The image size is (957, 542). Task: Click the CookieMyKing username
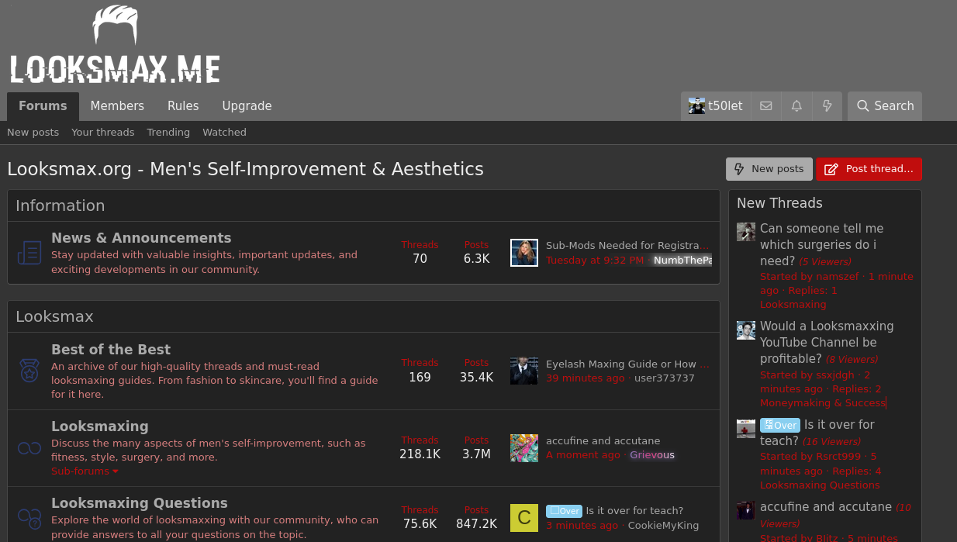(x=663, y=526)
